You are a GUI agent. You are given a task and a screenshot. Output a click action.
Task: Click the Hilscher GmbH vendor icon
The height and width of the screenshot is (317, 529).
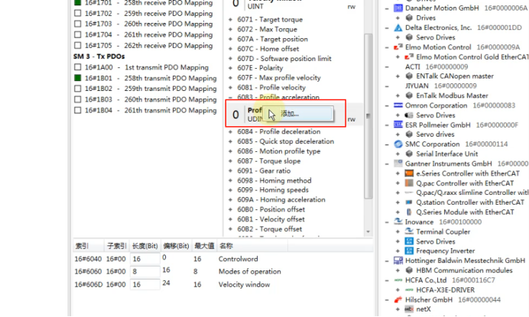pos(398,299)
